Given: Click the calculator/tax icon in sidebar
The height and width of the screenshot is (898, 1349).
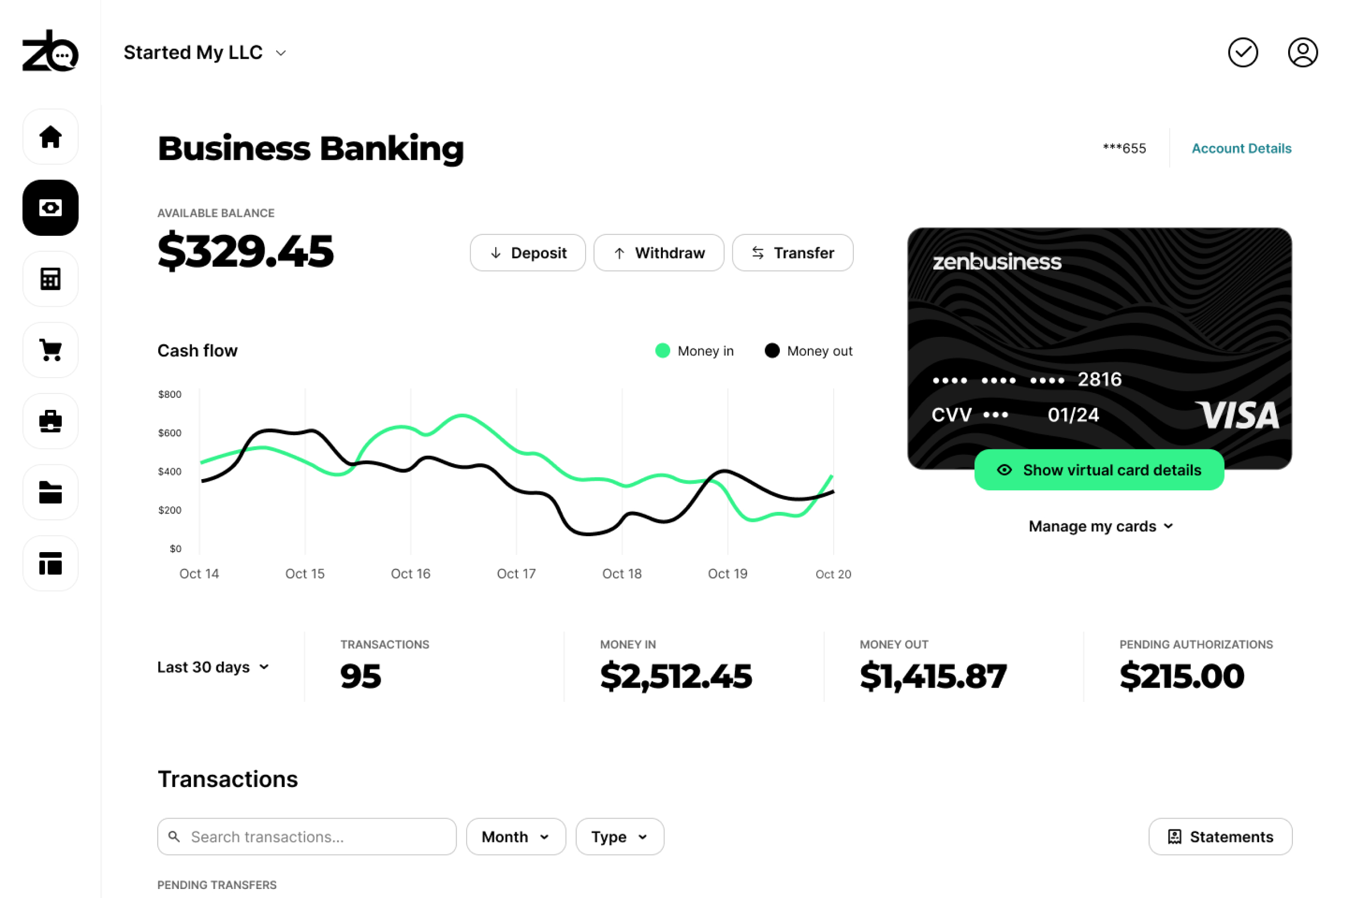Looking at the screenshot, I should 50,279.
